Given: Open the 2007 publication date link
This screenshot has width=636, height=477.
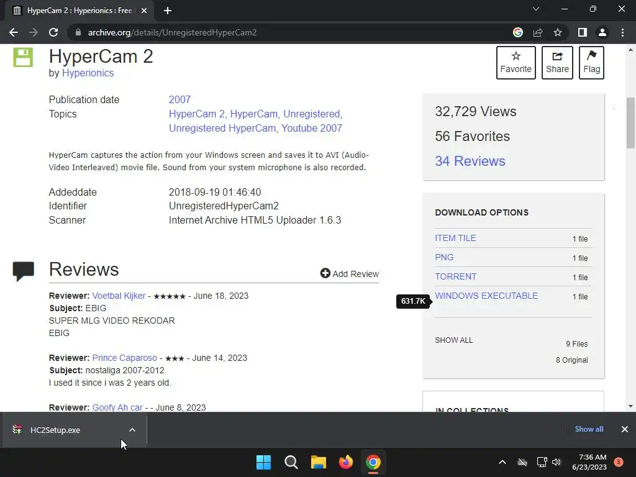Looking at the screenshot, I should point(179,100).
